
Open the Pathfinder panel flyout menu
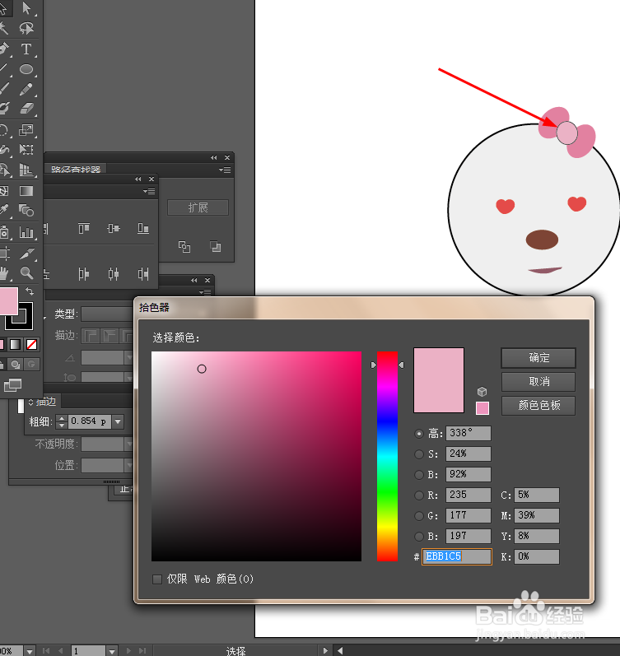225,170
